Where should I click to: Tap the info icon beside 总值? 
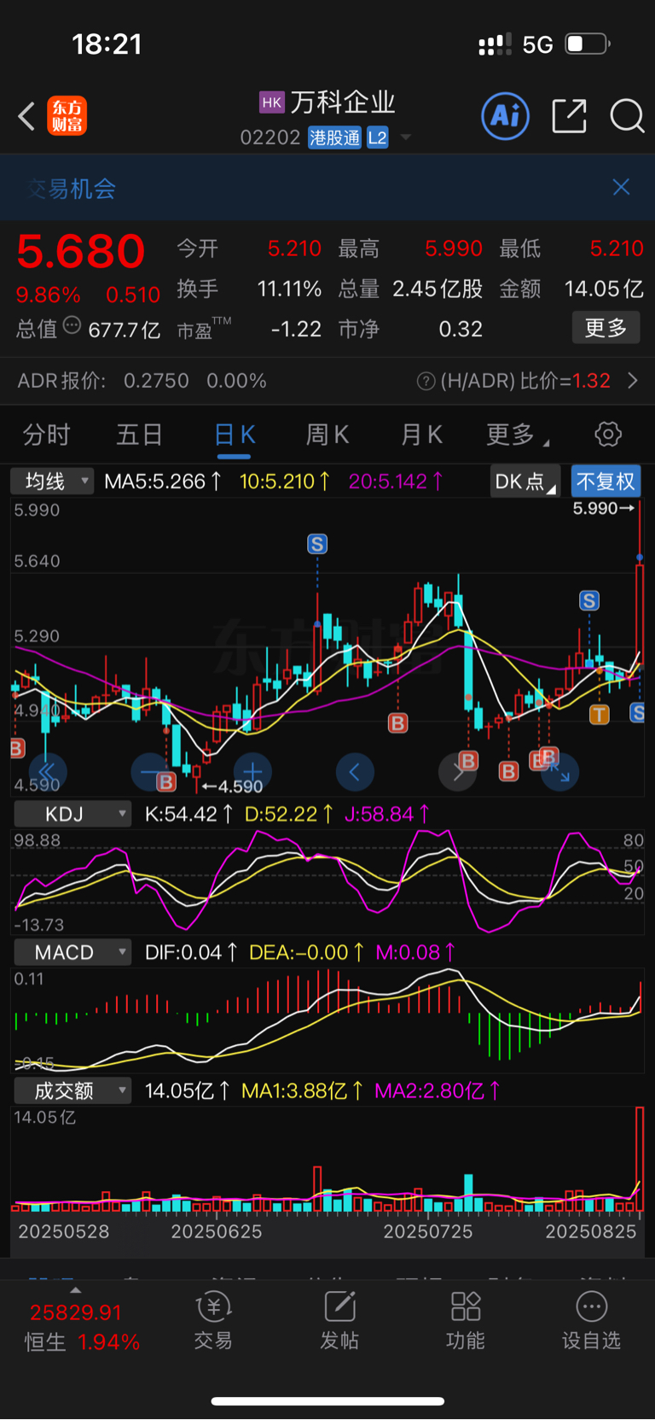72,325
